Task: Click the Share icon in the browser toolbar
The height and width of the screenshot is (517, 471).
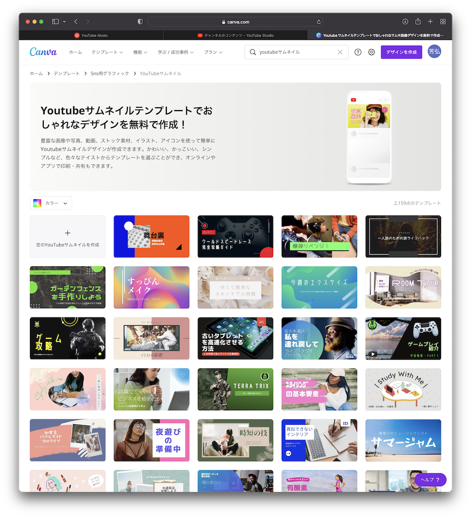Action: [418, 21]
